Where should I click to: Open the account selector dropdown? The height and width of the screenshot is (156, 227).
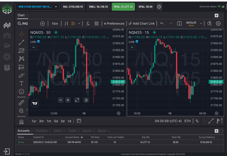37,7
